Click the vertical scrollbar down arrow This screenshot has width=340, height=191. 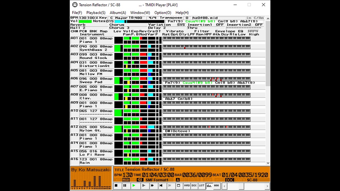(268, 163)
